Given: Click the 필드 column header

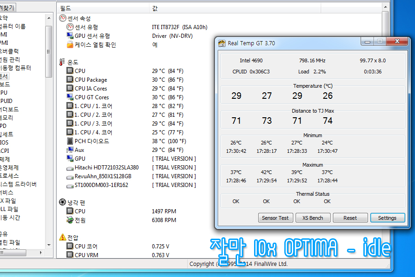Looking at the screenshot, I should [103, 8].
